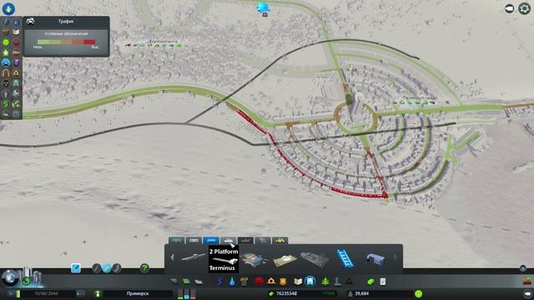This screenshot has height=300, width=534.
Task: Click the zoning demand RCI bars
Action: coord(187,293)
